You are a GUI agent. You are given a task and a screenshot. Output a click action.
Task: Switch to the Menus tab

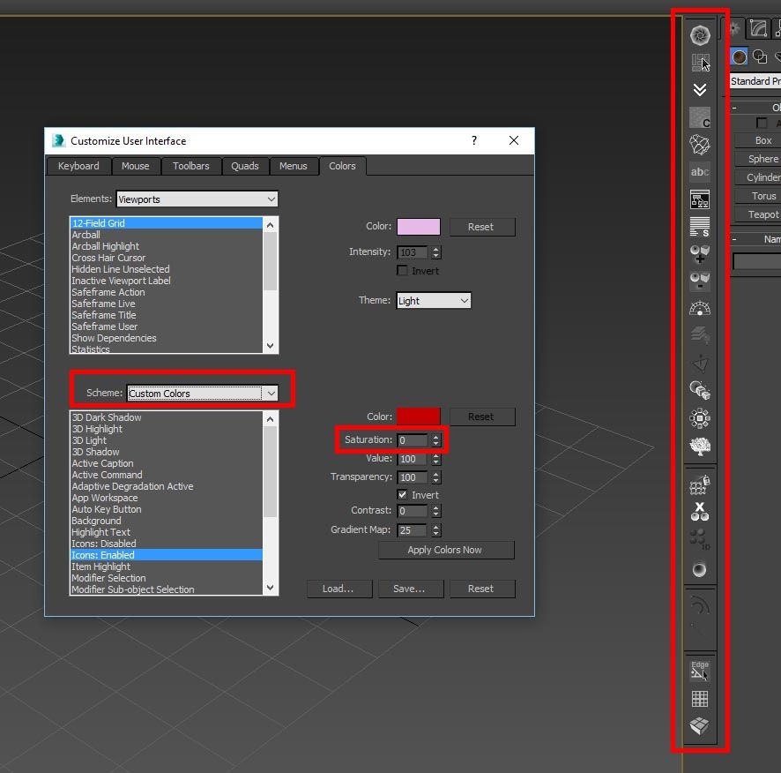pyautogui.click(x=293, y=166)
